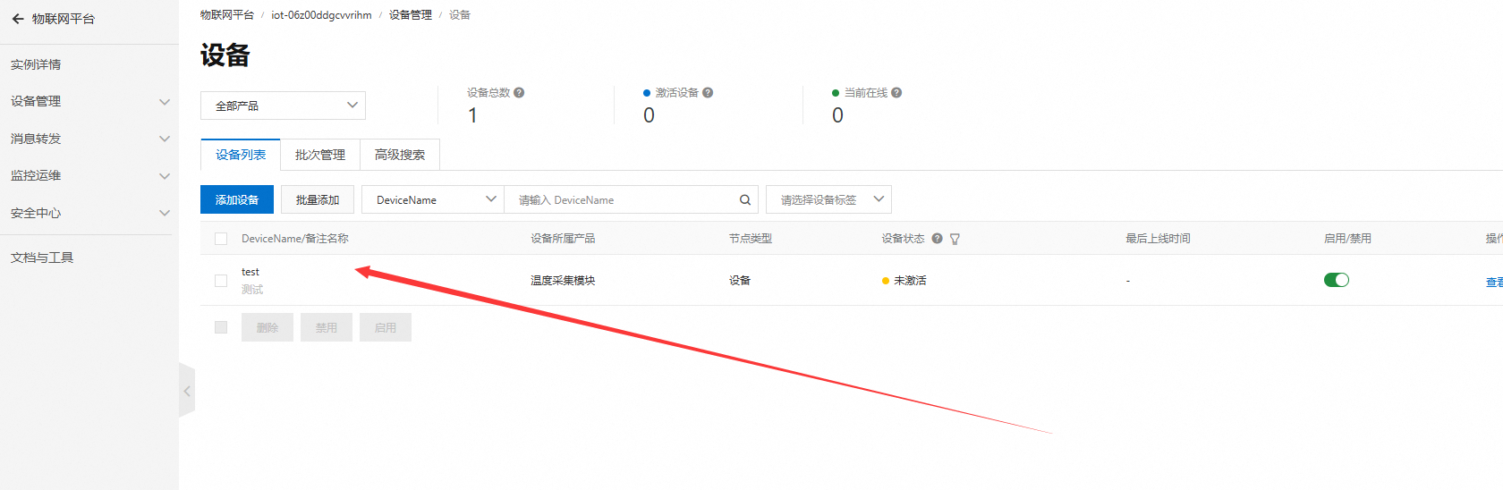The width and height of the screenshot is (1503, 490).
Task: Click the search magnifier icon in DeviceName field
Action: pos(744,200)
